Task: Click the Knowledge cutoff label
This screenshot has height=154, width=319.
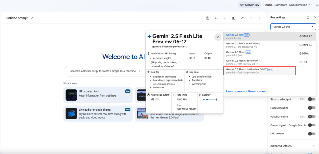Action: pos(160,95)
